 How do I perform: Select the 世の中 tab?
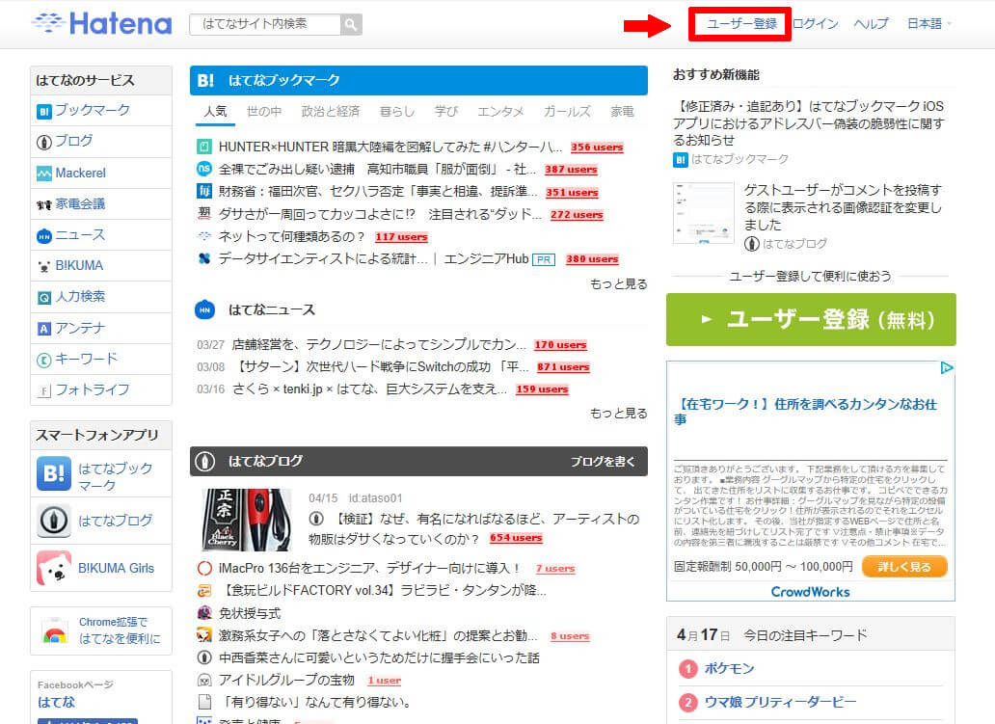pyautogui.click(x=264, y=112)
